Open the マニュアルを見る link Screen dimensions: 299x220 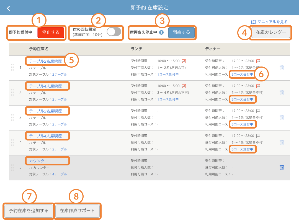(270, 22)
